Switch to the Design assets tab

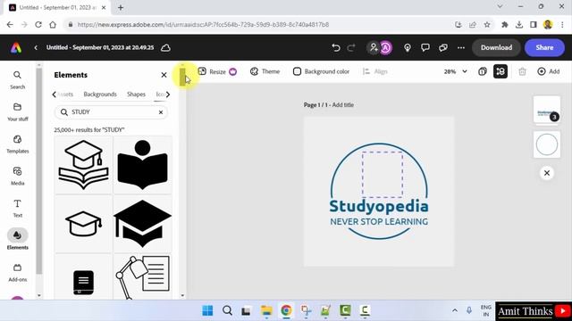click(65, 95)
